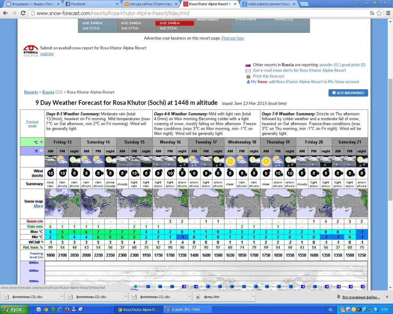The height and width of the screenshot is (314, 393).
Task: Click Print this forecast link
Action: coord(269,76)
